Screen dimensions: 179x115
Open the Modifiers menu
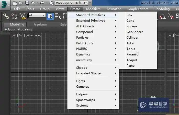point(93,9)
